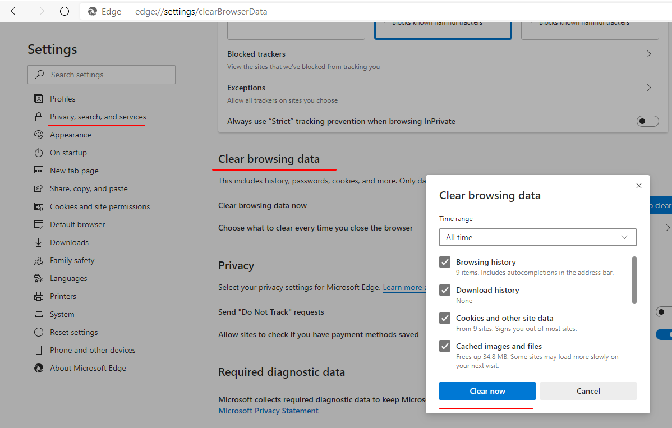This screenshot has height=428, width=672.
Task: Click the address bar URL
Action: click(201, 12)
